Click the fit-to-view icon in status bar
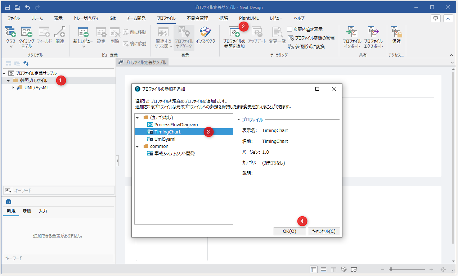Viewport: 458px width, 276px height. point(443,269)
